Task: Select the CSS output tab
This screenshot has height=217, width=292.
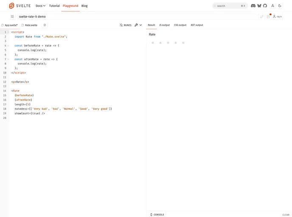Action: pos(180,25)
